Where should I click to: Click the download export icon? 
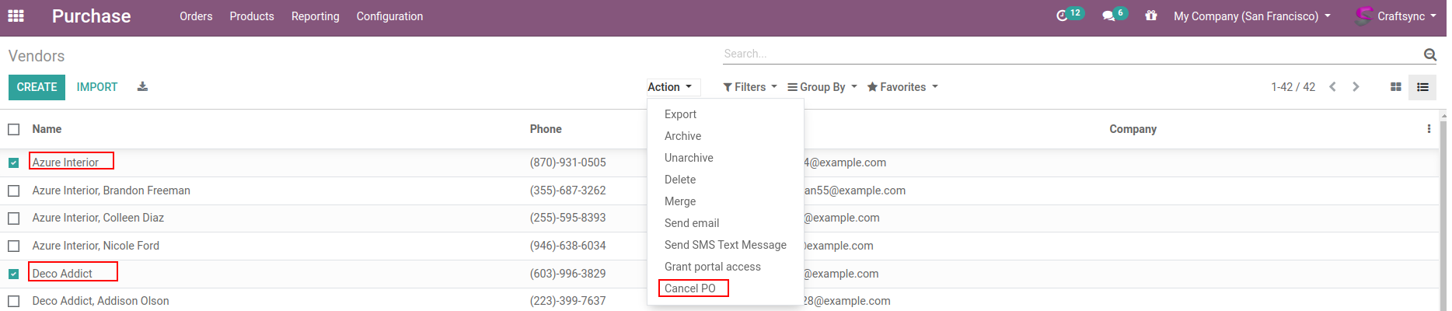pyautogui.click(x=142, y=87)
